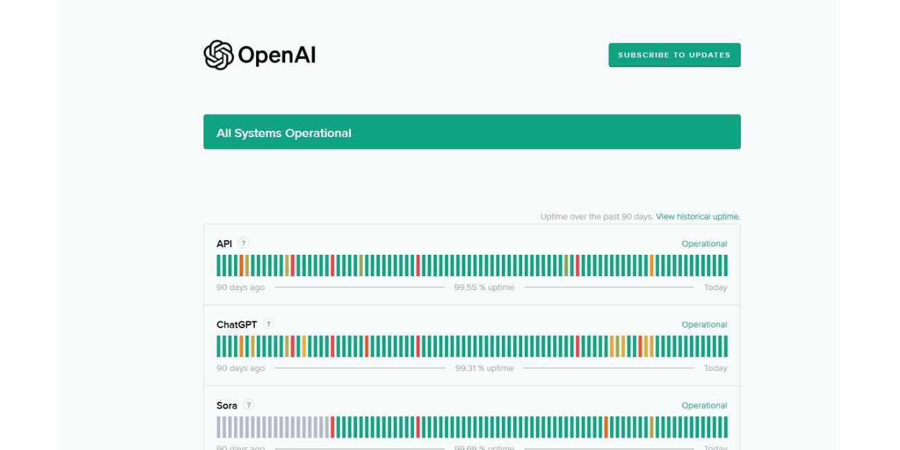
Task: Click the first gray bar in Sora row
Action: [x=219, y=427]
